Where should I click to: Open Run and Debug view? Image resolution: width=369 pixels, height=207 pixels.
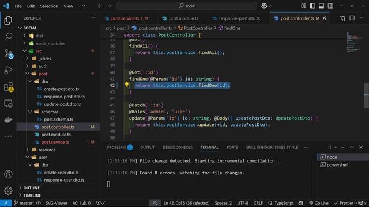pyautogui.click(x=8, y=70)
